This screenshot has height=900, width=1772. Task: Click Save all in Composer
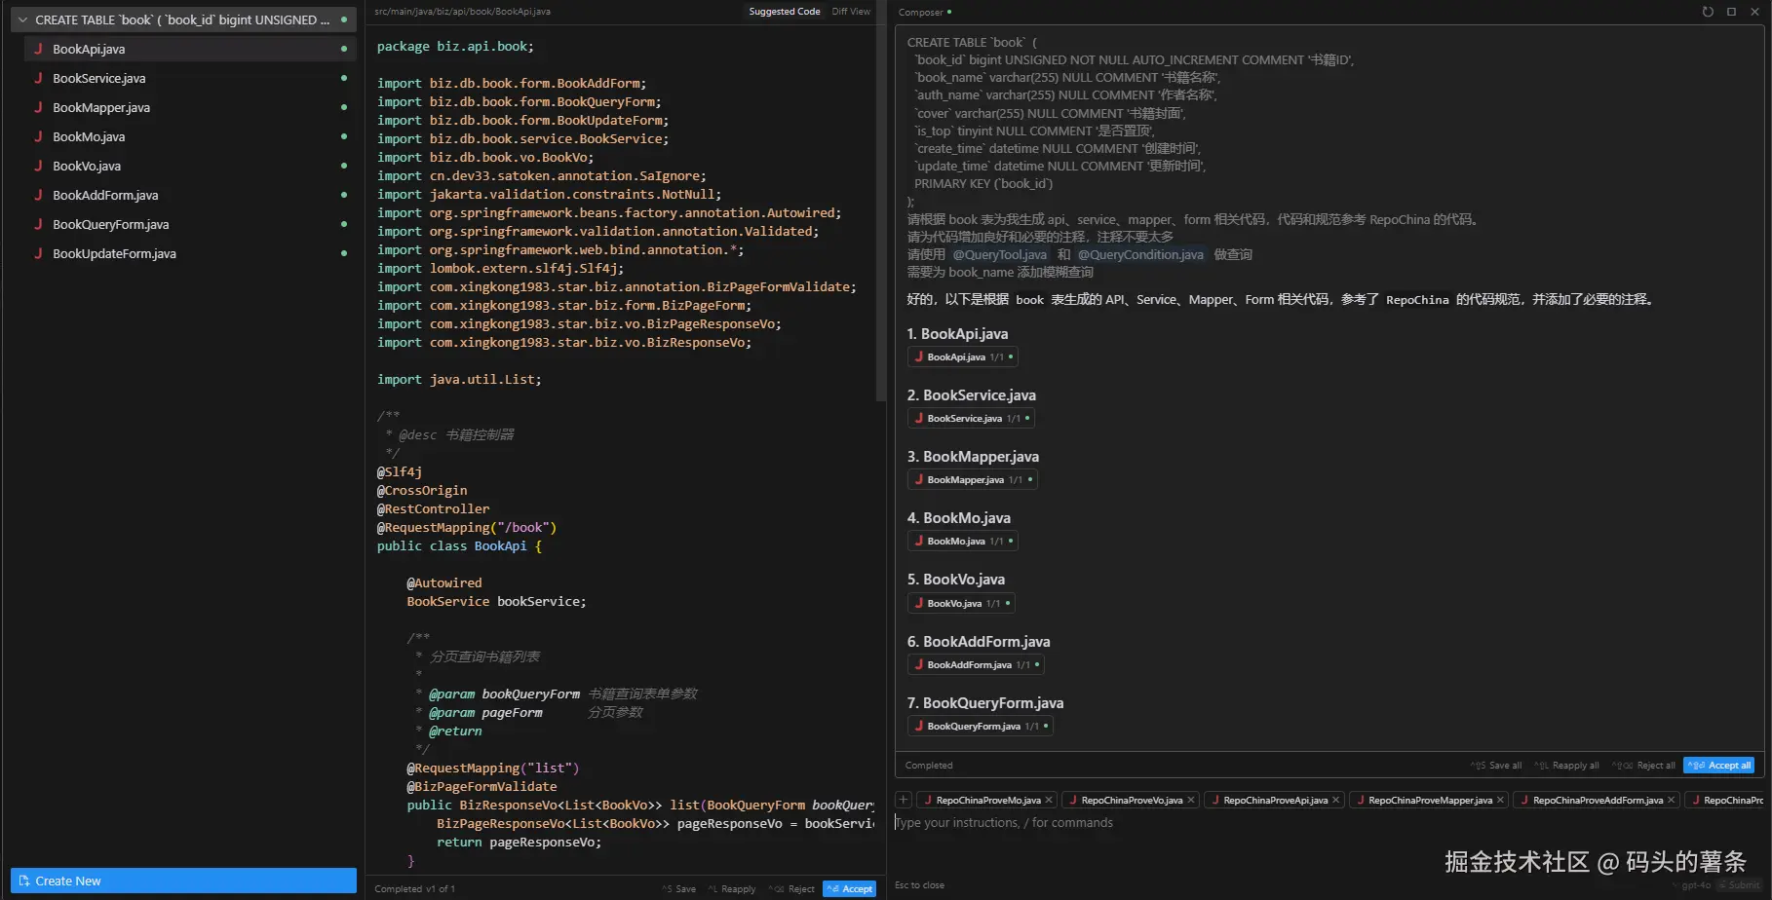1496,766
